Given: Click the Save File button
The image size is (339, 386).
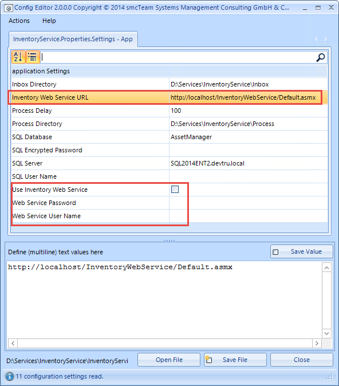Looking at the screenshot, I should click(235, 360).
